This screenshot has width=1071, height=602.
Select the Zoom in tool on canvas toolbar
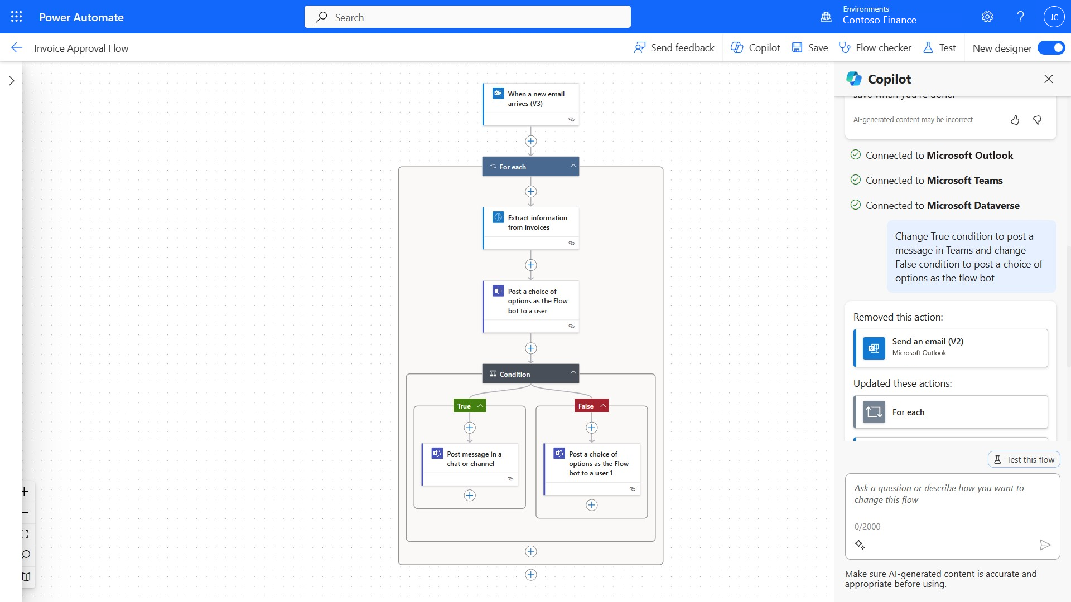click(25, 491)
